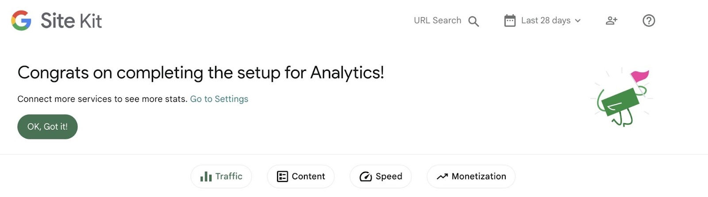
Task: Click the date range chevron arrow
Action: [578, 21]
